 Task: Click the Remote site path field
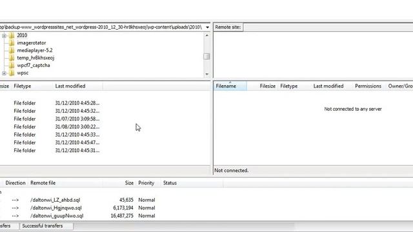[328, 27]
